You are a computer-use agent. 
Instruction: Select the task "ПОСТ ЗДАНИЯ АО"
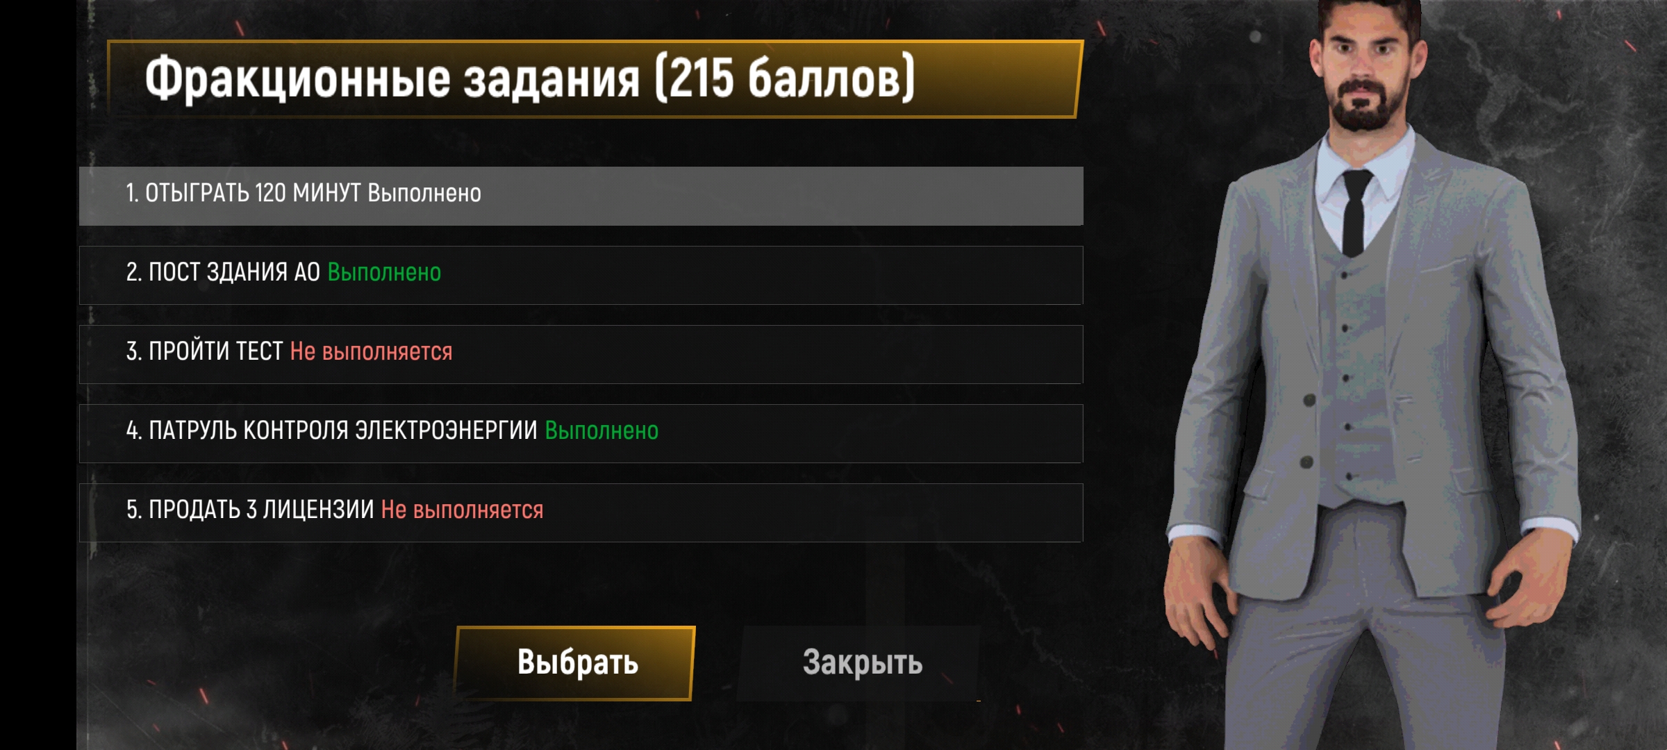click(581, 275)
